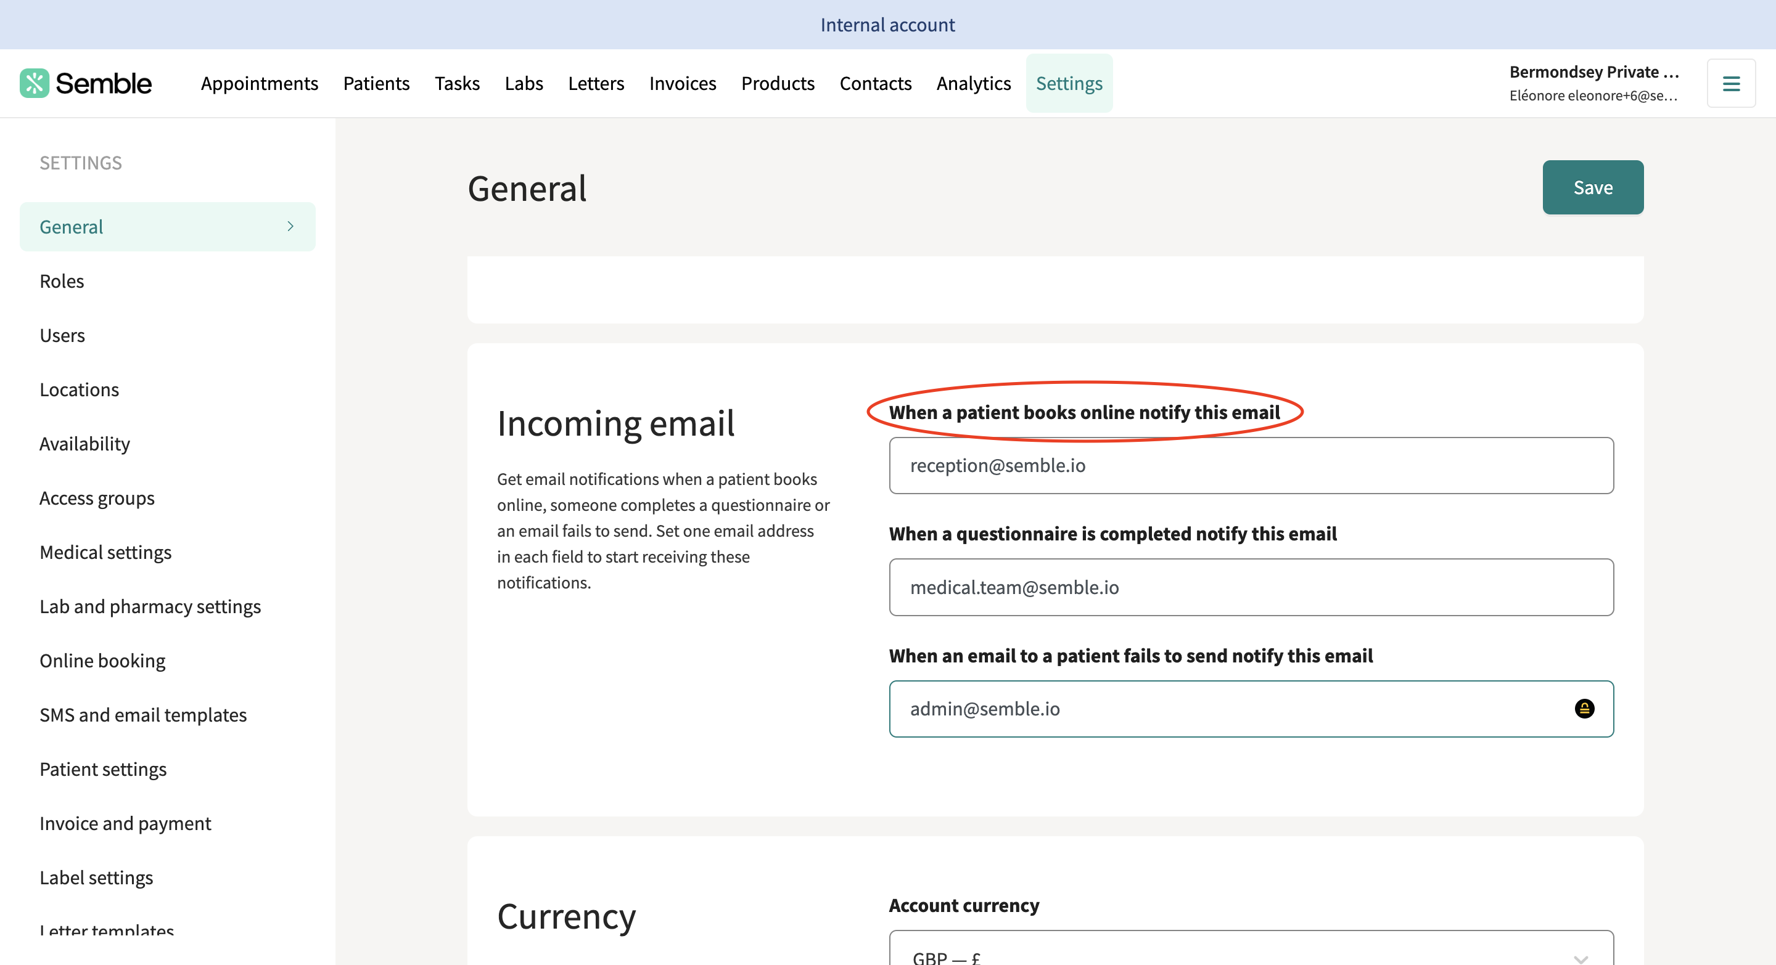
Task: Go to Label settings
Action: pyautogui.click(x=97, y=877)
